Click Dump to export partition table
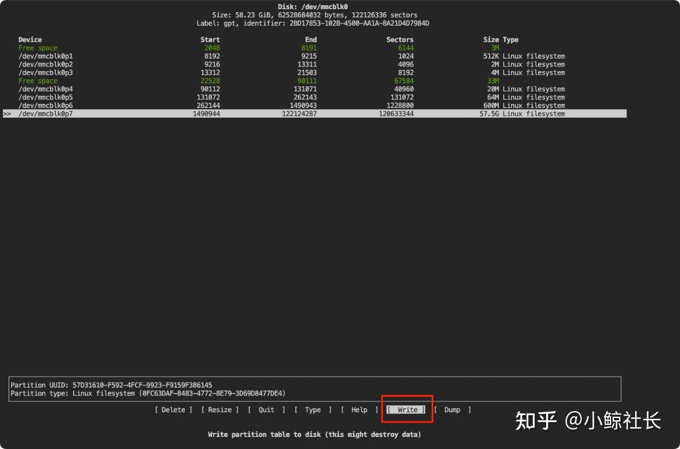Screen dimensions: 680x449 click(x=452, y=409)
